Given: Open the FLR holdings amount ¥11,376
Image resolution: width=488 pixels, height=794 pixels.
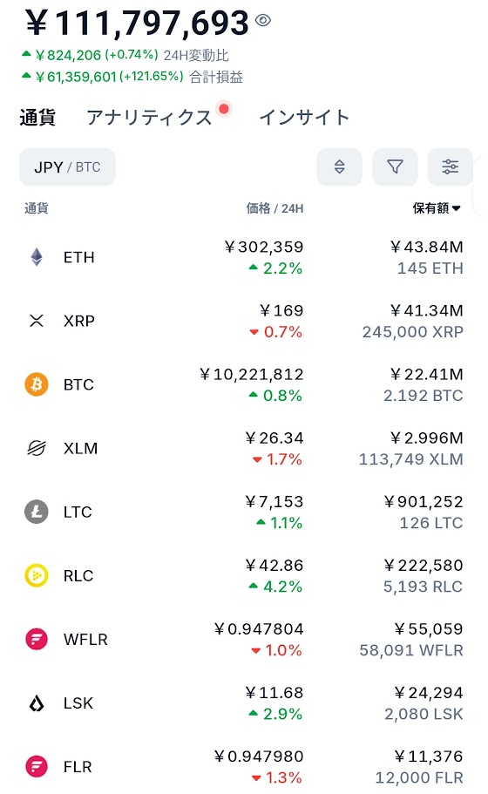Looking at the screenshot, I should pos(428,756).
